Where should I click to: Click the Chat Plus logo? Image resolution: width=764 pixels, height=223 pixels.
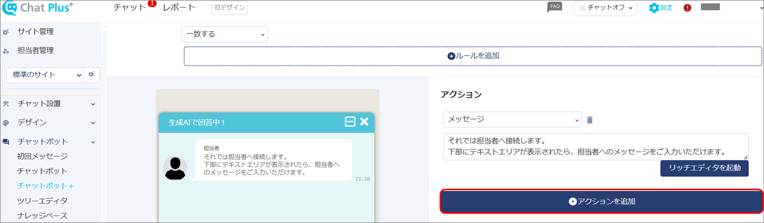38,8
